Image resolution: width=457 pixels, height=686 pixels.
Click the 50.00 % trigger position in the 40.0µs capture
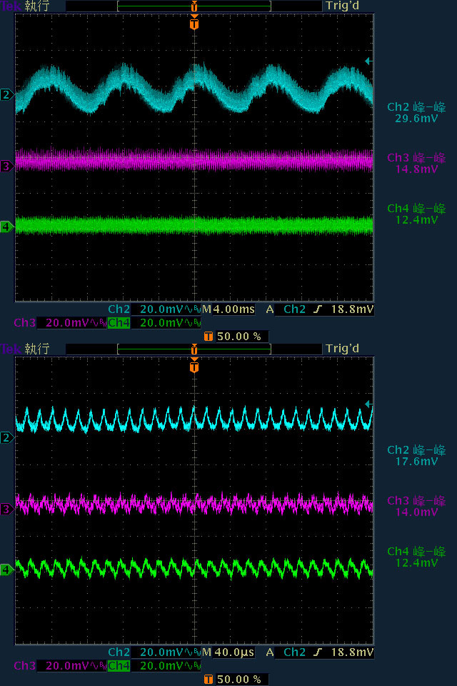tap(239, 680)
